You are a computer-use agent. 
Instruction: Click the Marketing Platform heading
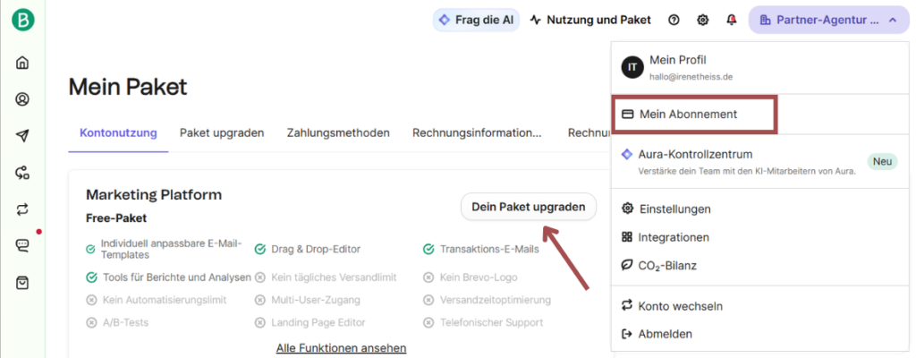(x=154, y=195)
